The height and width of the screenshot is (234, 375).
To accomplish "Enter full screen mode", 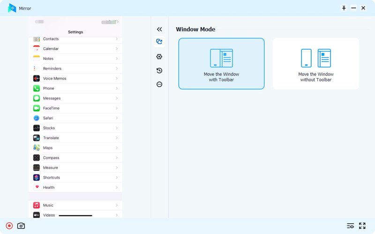I will click(362, 226).
